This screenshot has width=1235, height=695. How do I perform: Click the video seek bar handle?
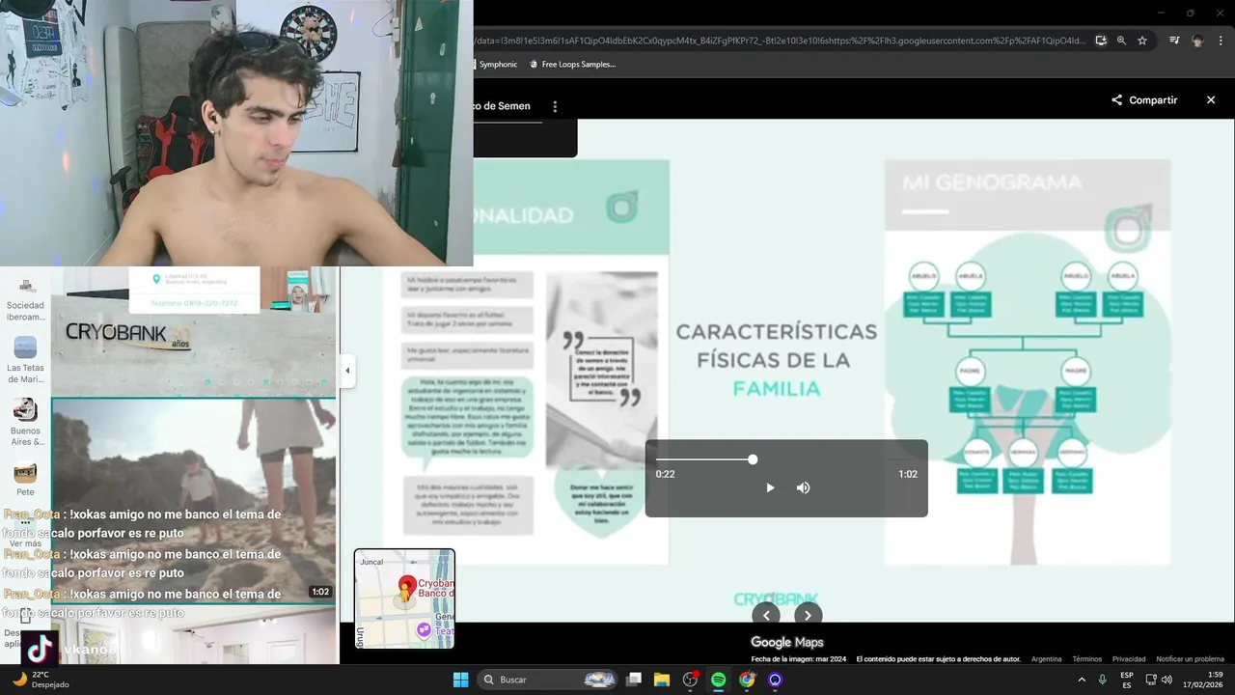753,459
